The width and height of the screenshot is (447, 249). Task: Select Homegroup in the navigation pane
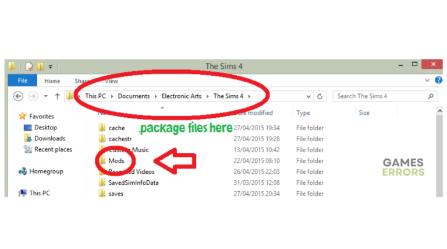46,171
